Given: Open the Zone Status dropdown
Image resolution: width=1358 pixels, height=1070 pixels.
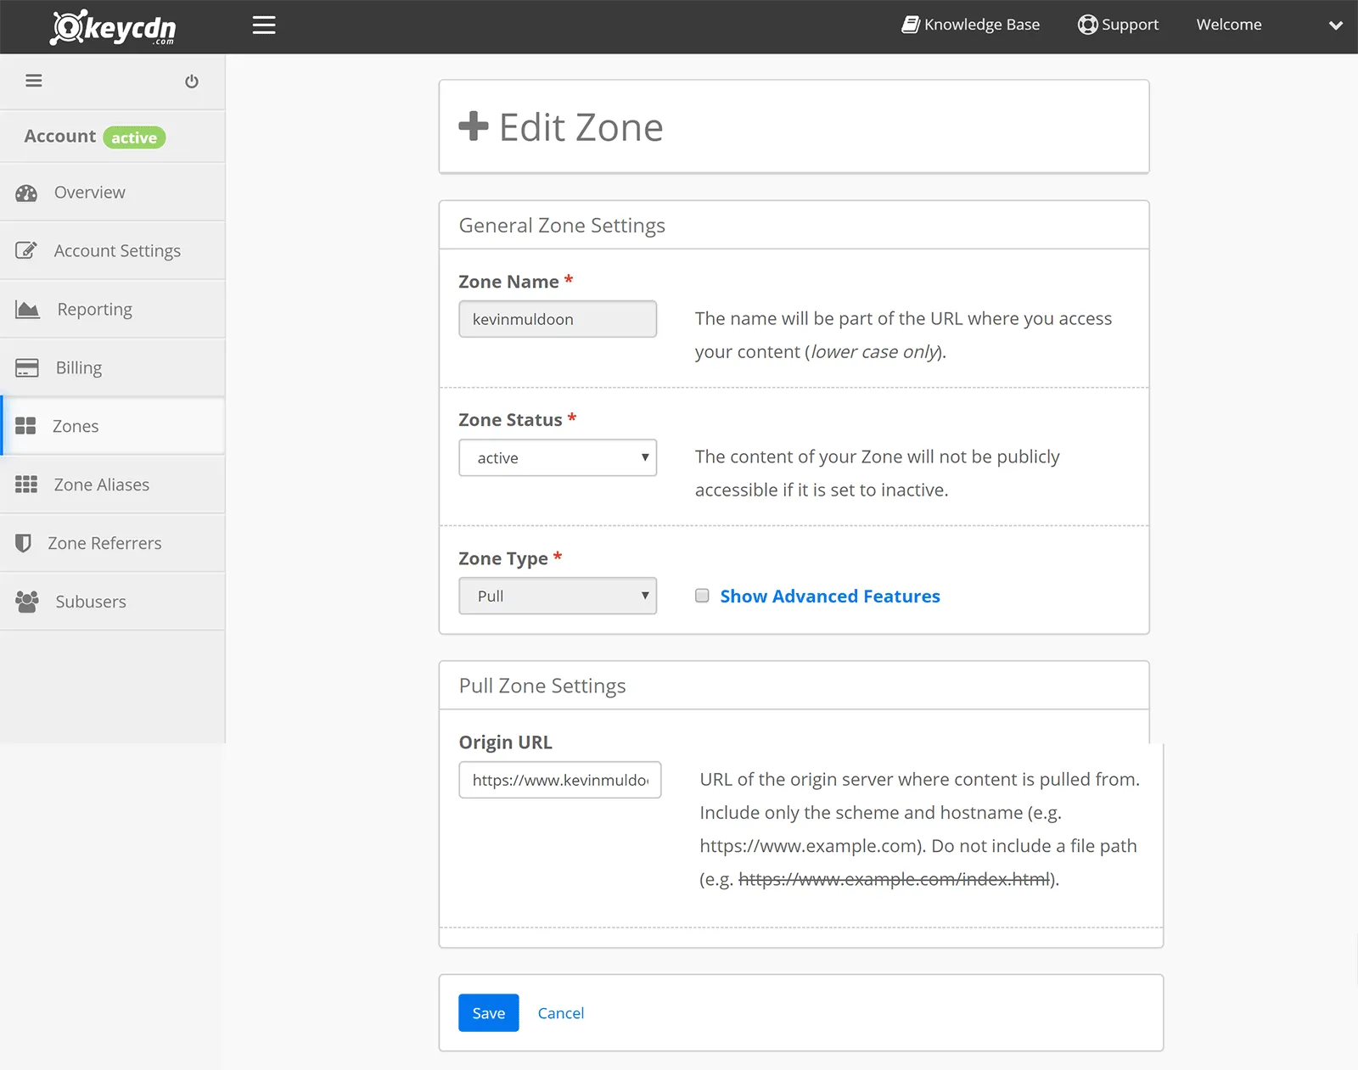Looking at the screenshot, I should click(x=558, y=457).
